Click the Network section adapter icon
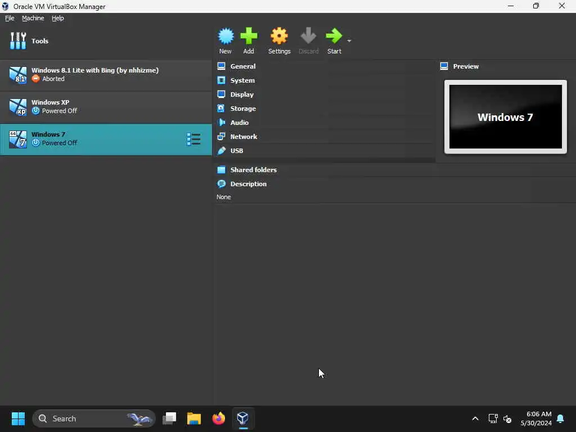This screenshot has height=432, width=576. pyautogui.click(x=221, y=137)
